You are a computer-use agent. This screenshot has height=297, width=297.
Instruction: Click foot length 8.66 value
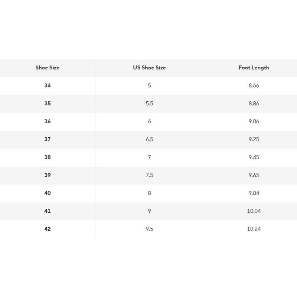point(254,85)
